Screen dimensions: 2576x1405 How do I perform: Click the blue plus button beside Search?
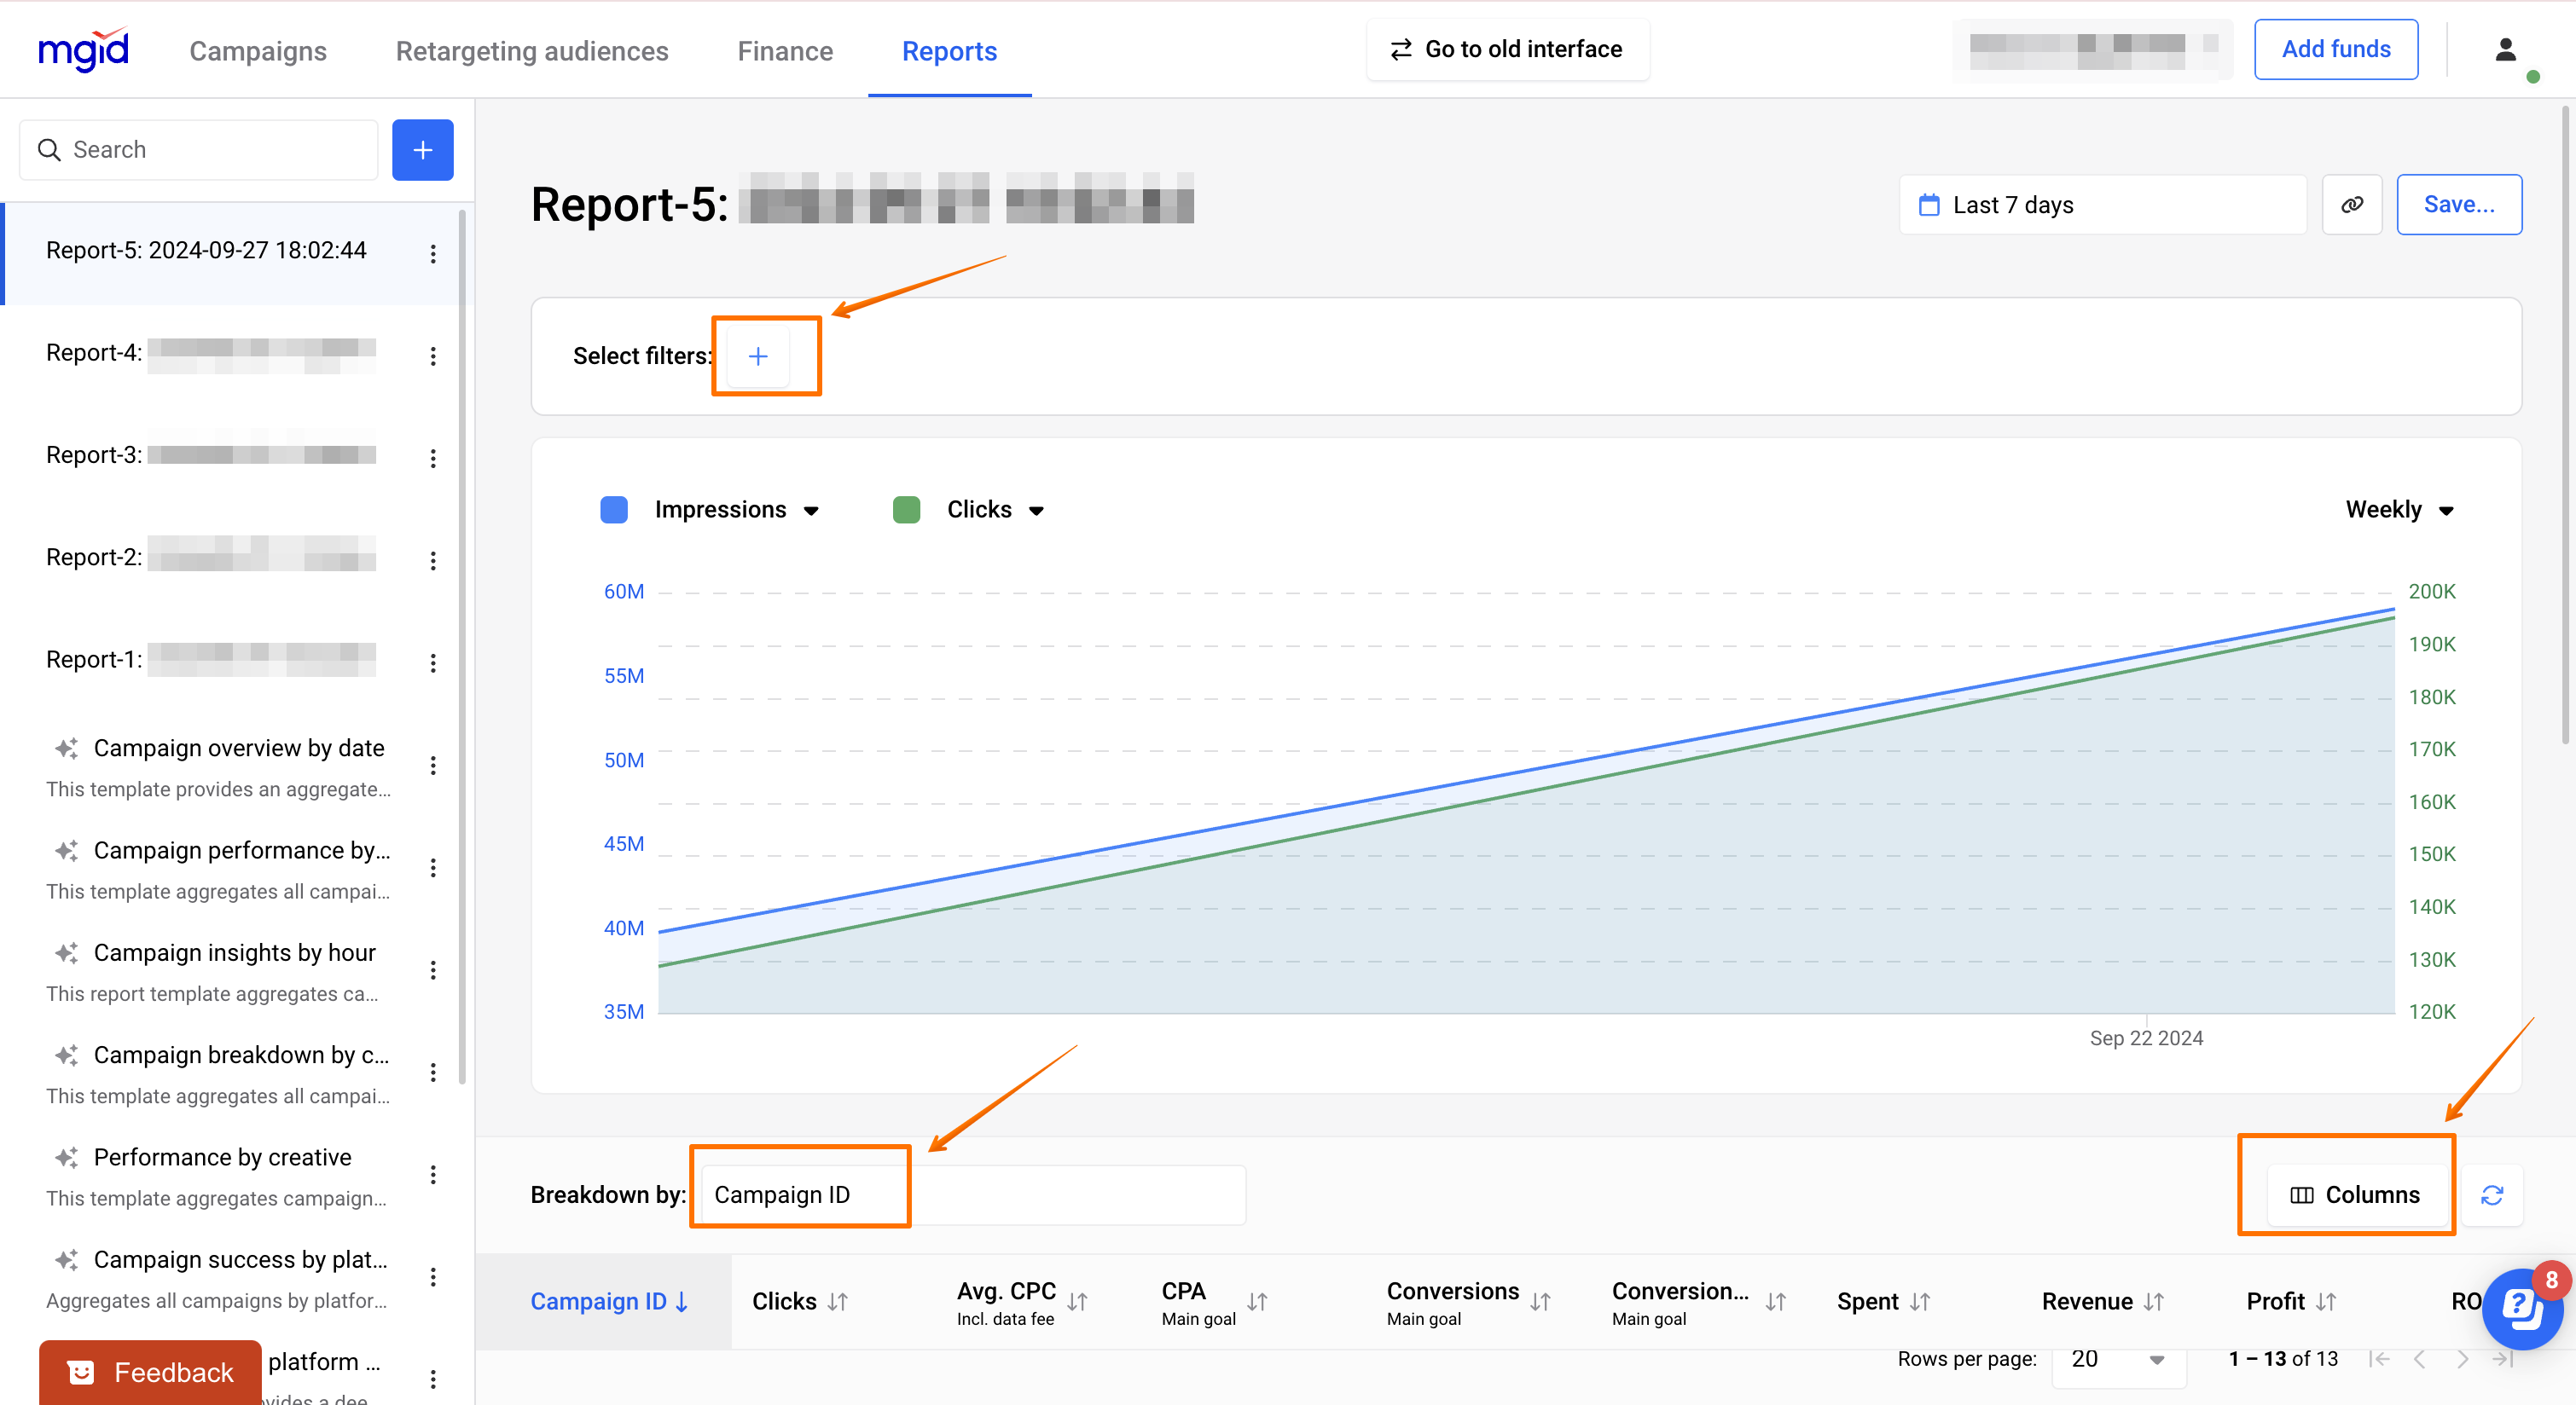pos(422,150)
